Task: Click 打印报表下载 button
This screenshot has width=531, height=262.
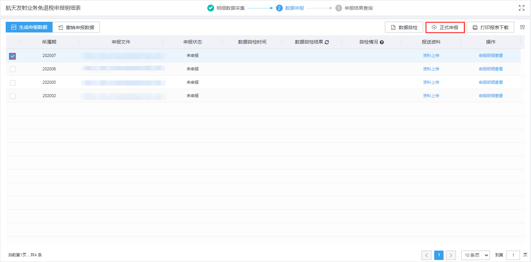Action: tap(490, 27)
